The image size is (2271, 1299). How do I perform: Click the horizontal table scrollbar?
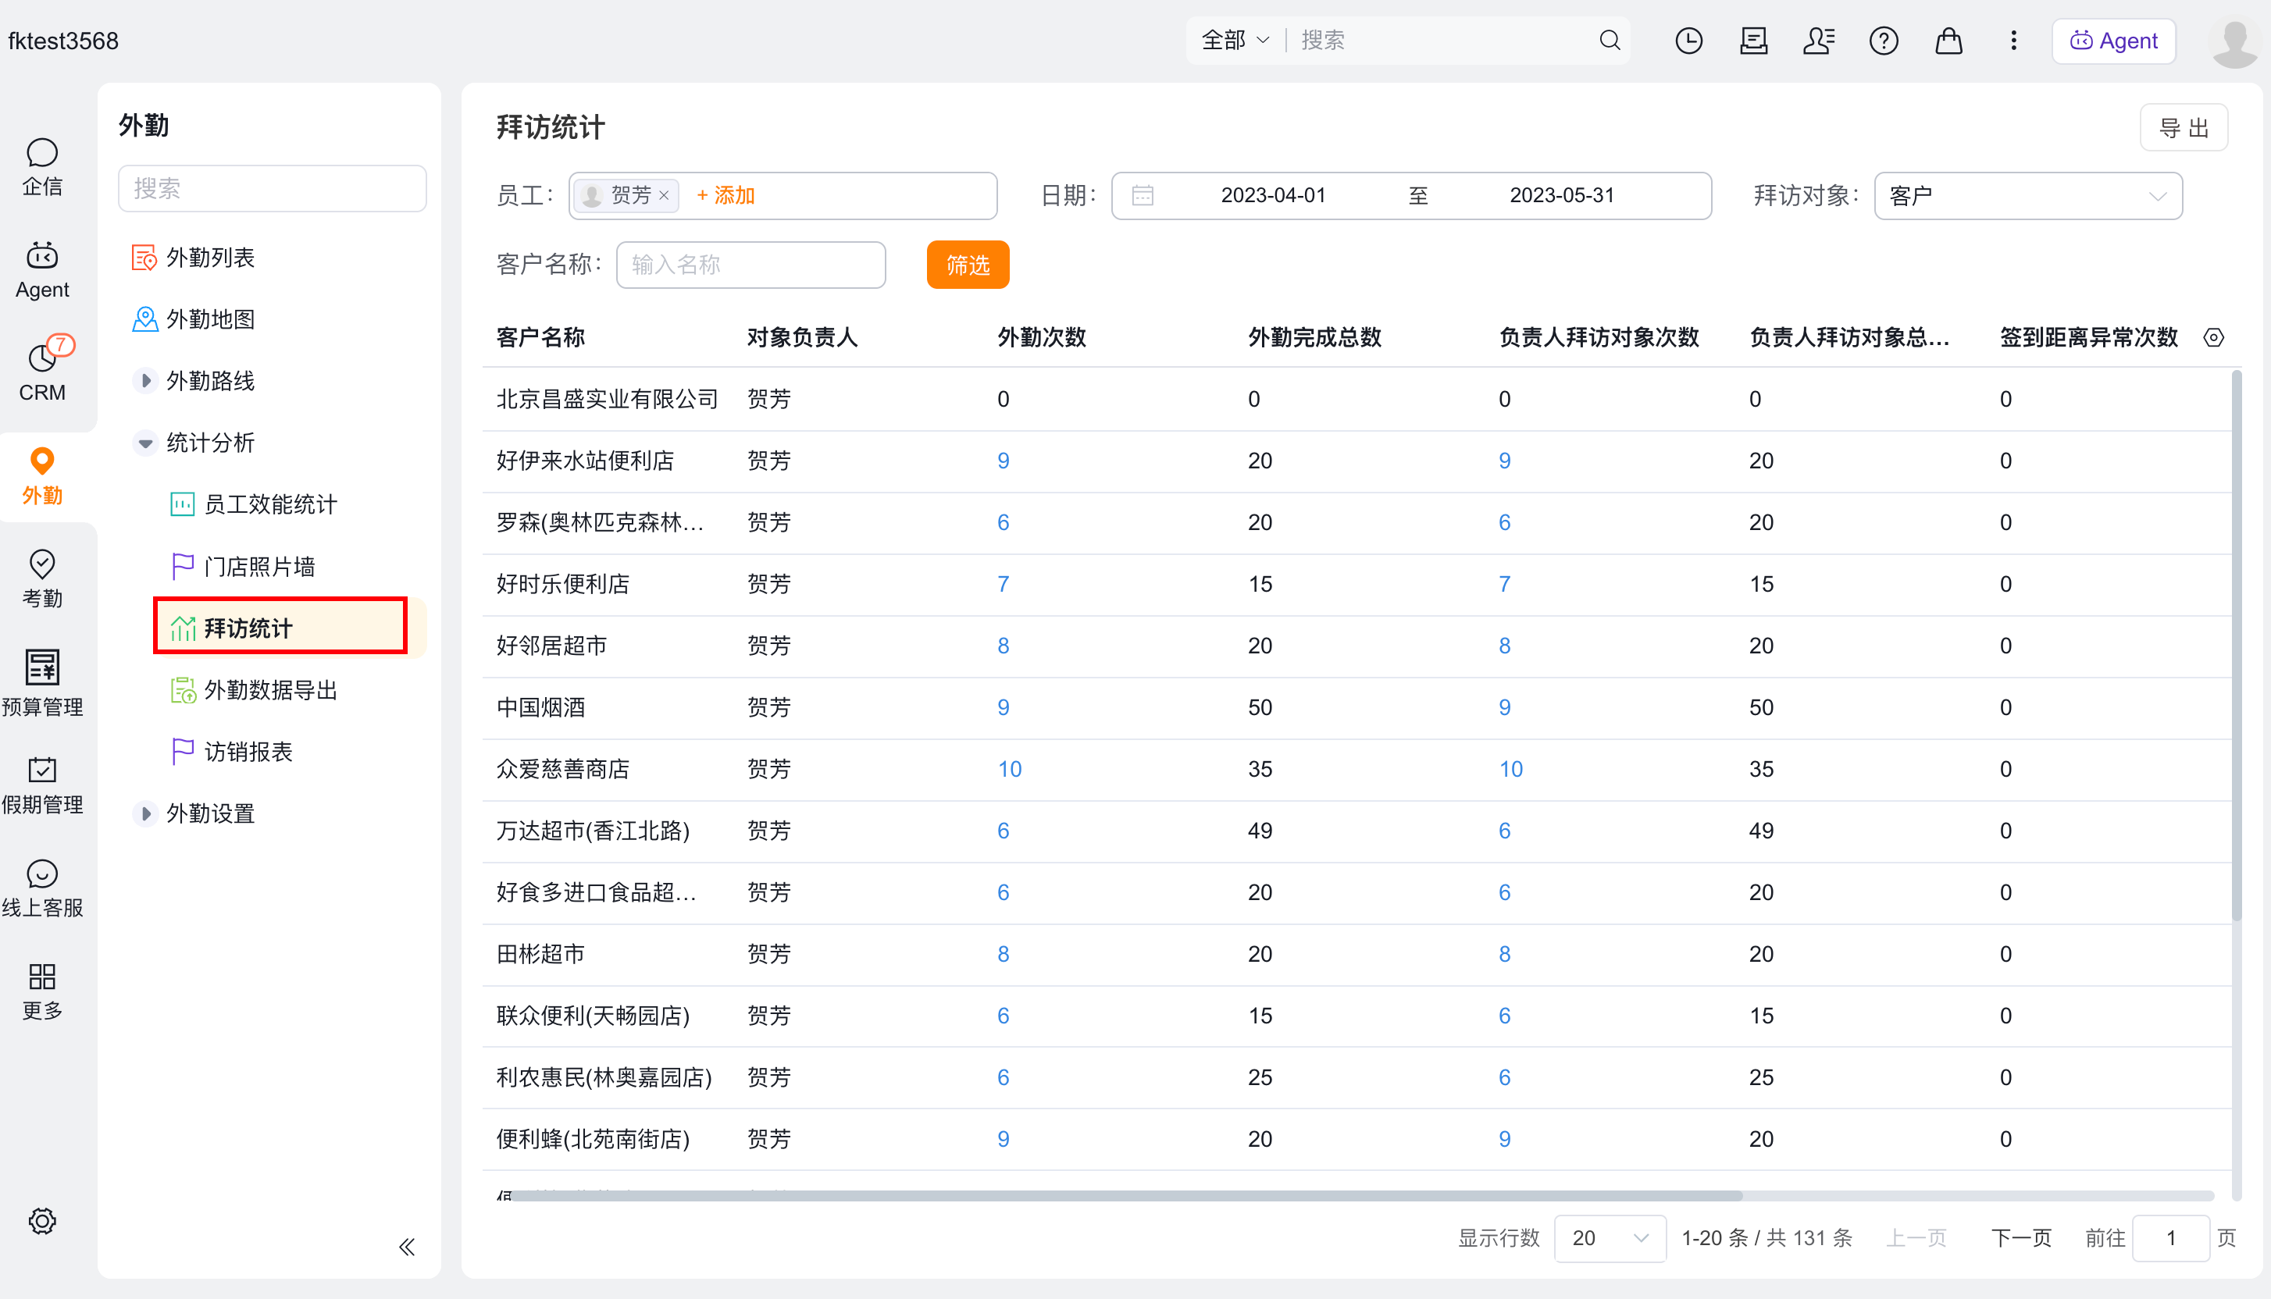[1126, 1195]
